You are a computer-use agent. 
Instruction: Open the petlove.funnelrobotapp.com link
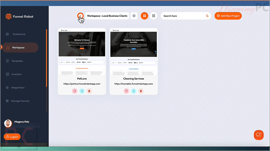[82, 84]
